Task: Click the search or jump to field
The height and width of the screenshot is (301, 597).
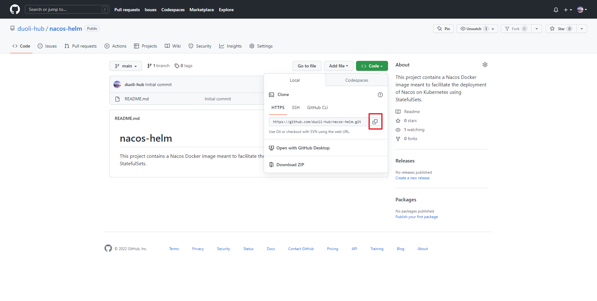Action: point(67,9)
